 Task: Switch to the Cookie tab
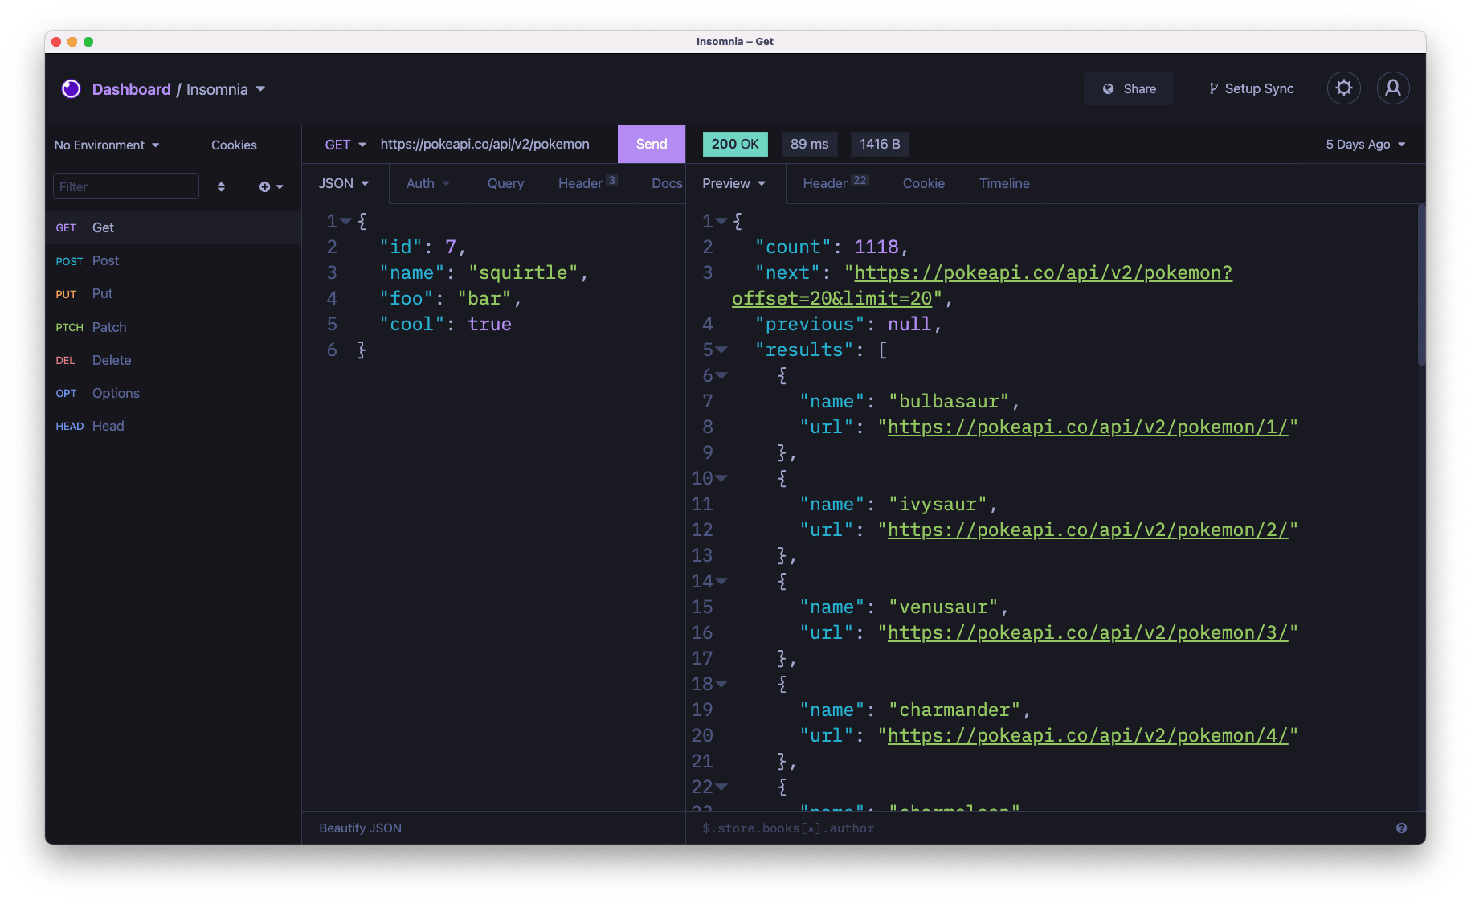coord(924,183)
